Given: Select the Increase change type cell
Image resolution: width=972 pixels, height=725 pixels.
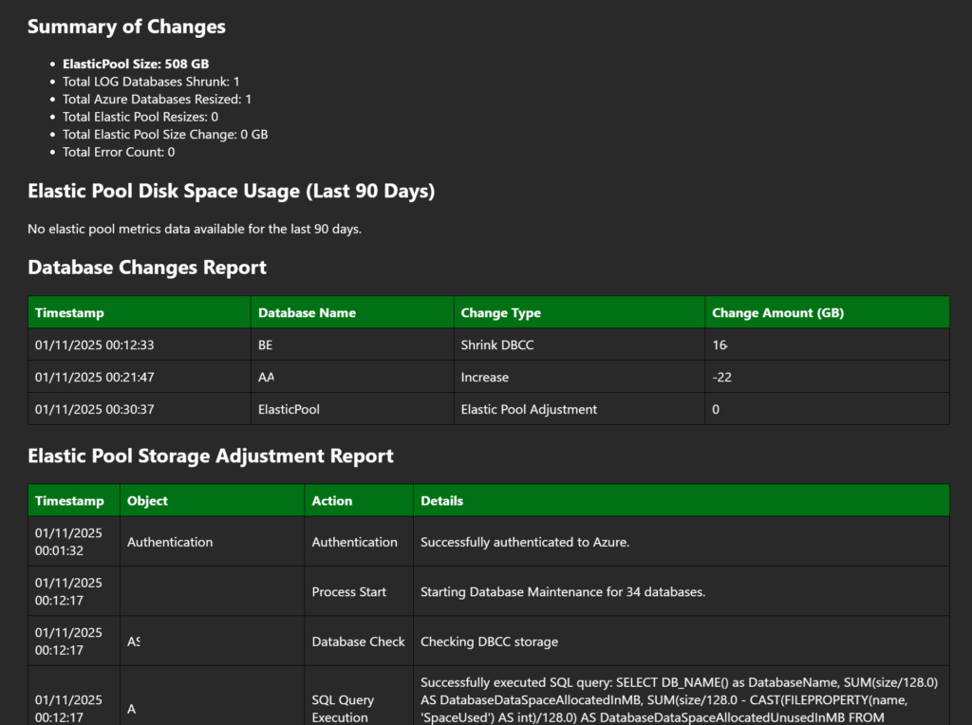Looking at the screenshot, I should pyautogui.click(x=484, y=377).
